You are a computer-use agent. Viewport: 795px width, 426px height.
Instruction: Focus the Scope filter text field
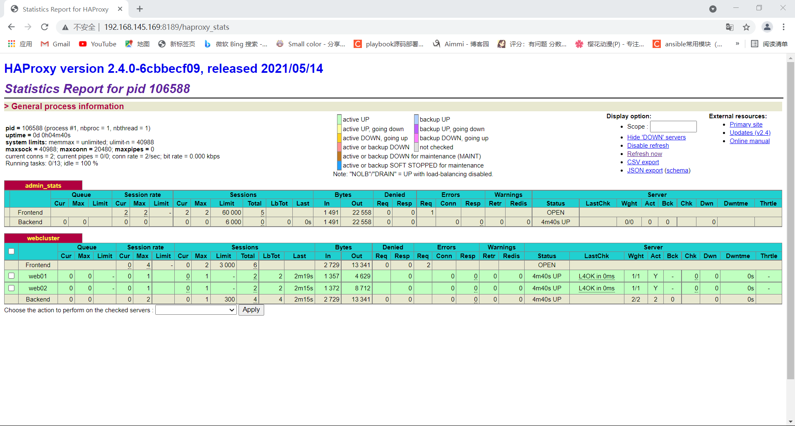tap(673, 127)
